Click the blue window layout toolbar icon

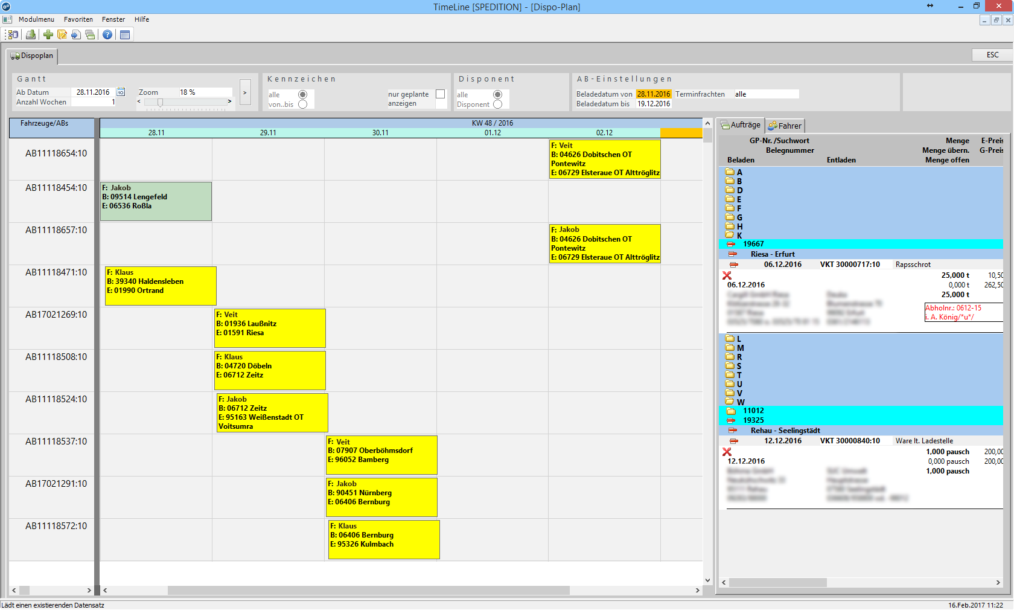click(x=125, y=34)
